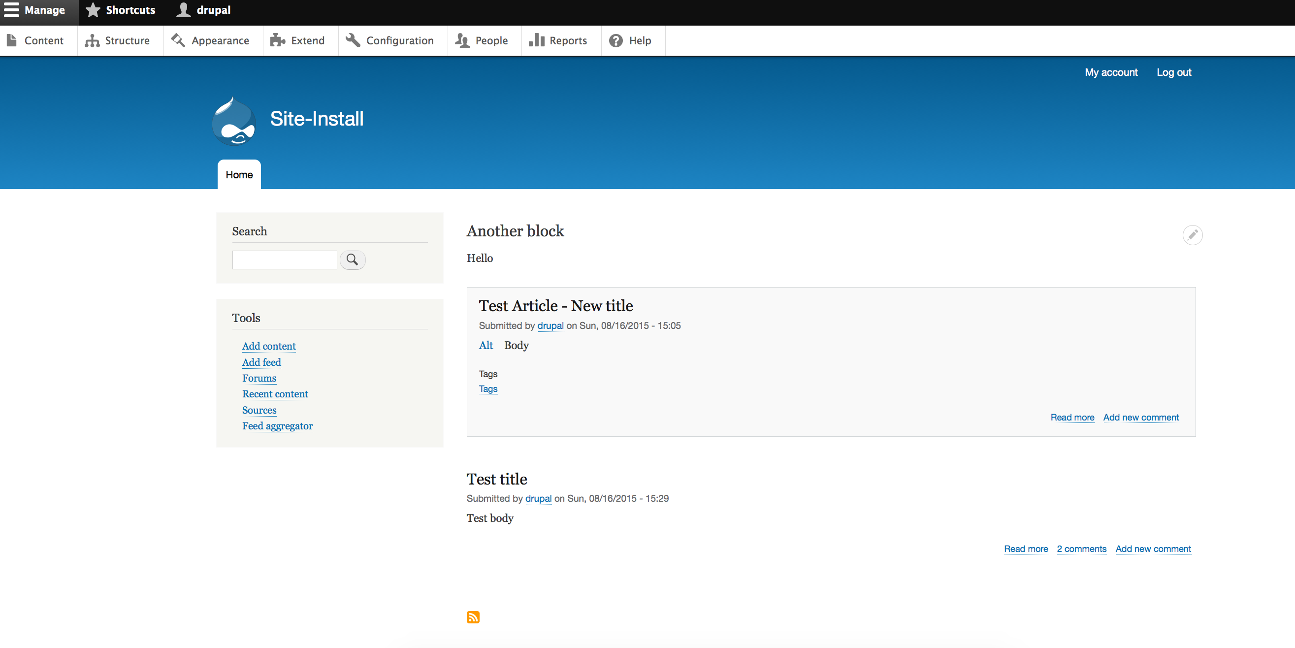Open the Appearance admin menu

(x=210, y=41)
